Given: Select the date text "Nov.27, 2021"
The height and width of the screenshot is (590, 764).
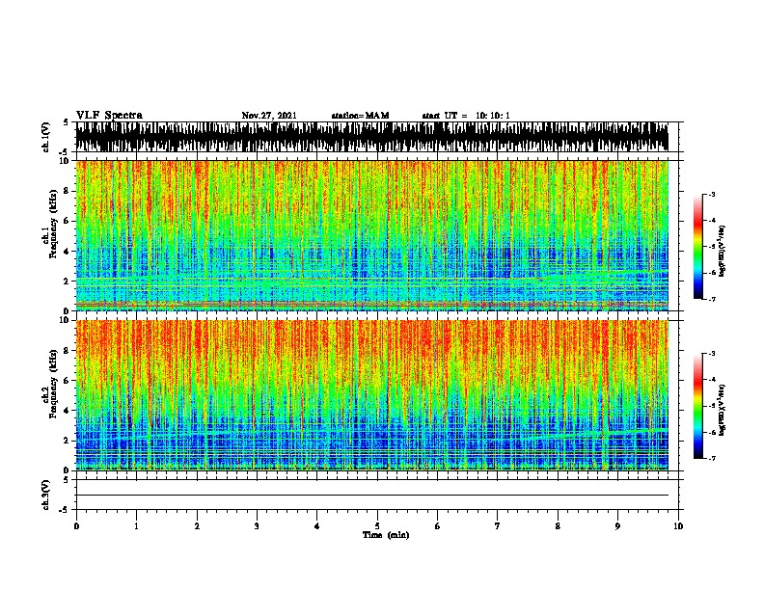Looking at the screenshot, I should (269, 116).
